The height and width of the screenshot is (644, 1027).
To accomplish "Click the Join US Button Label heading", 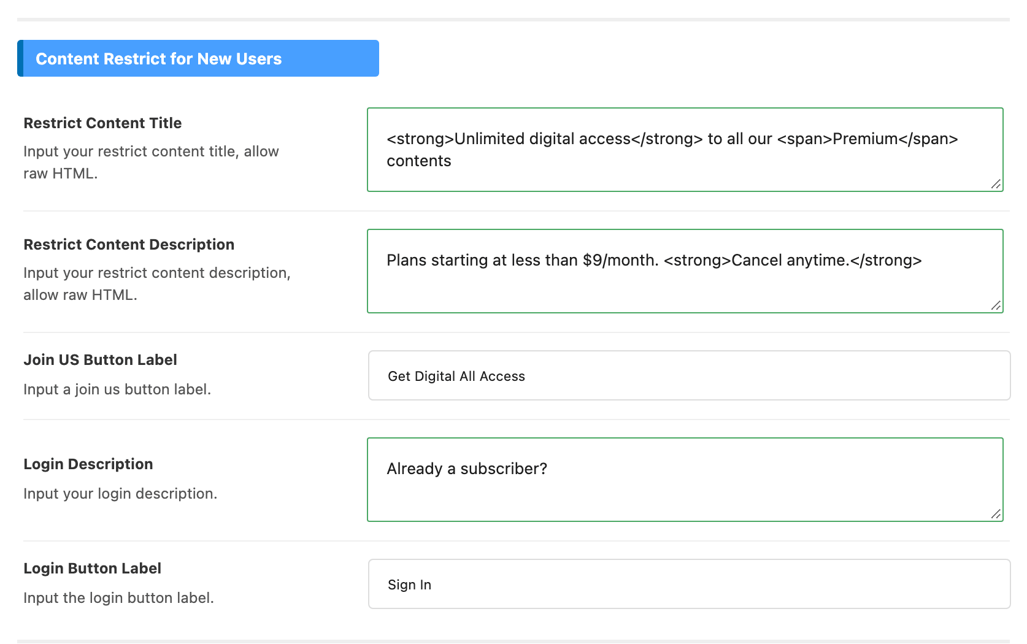I will (100, 360).
